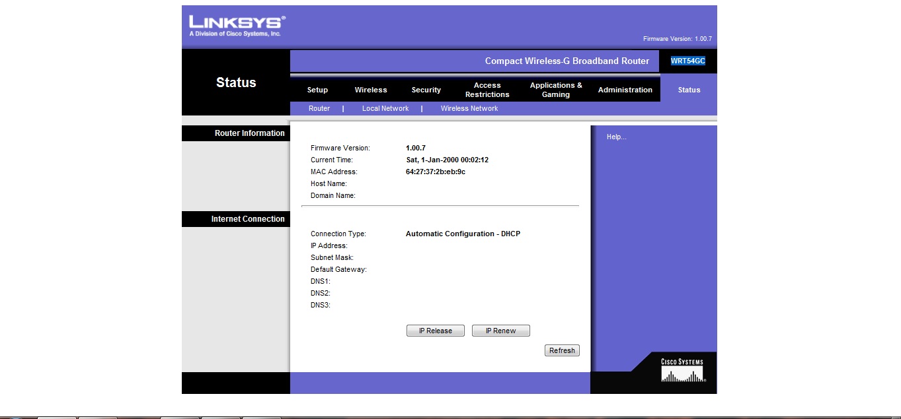Click the Compact Wireless-G Broadband Router title
The image size is (901, 419).
[567, 61]
